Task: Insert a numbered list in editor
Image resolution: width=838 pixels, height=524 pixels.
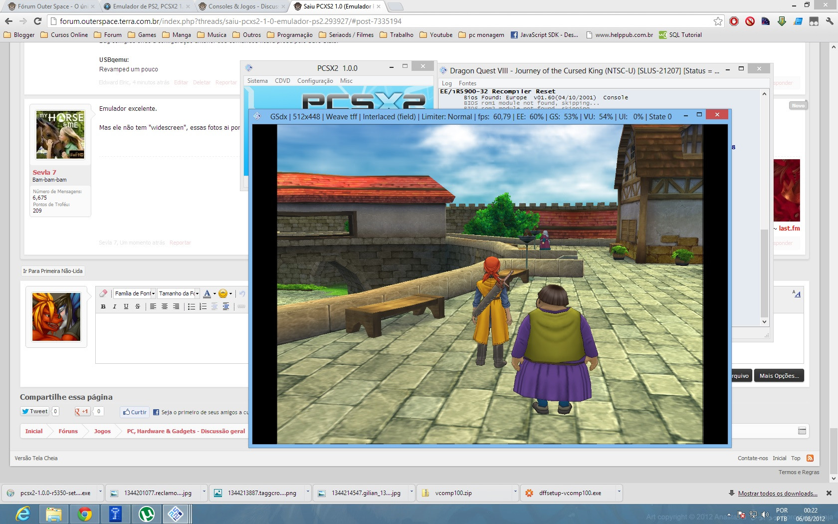Action: tap(203, 306)
